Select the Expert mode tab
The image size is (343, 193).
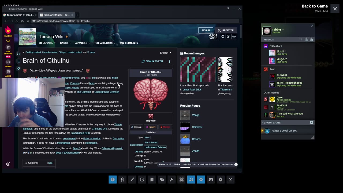coord(150,127)
